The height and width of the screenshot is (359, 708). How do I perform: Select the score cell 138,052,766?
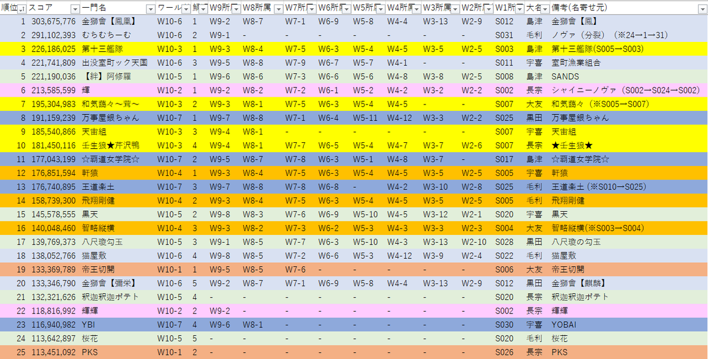53,255
